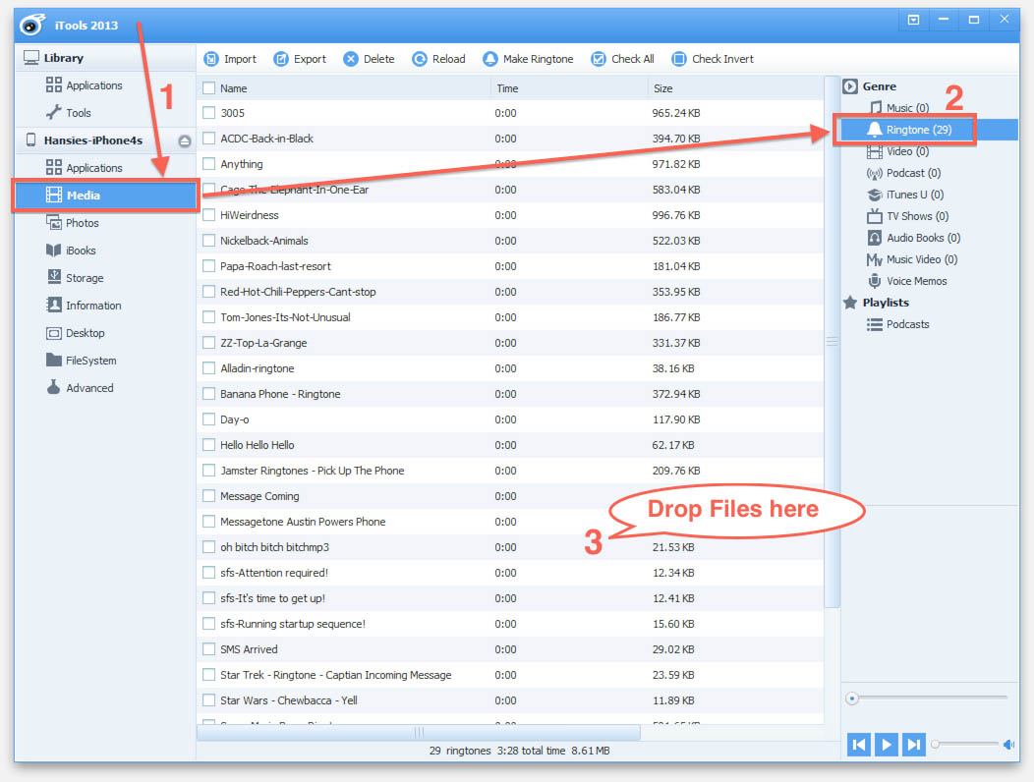The width and height of the screenshot is (1034, 782).
Task: Select the Music Video (0) genre
Action: (x=912, y=259)
